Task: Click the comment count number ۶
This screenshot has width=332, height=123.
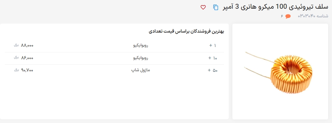Action: [282, 16]
